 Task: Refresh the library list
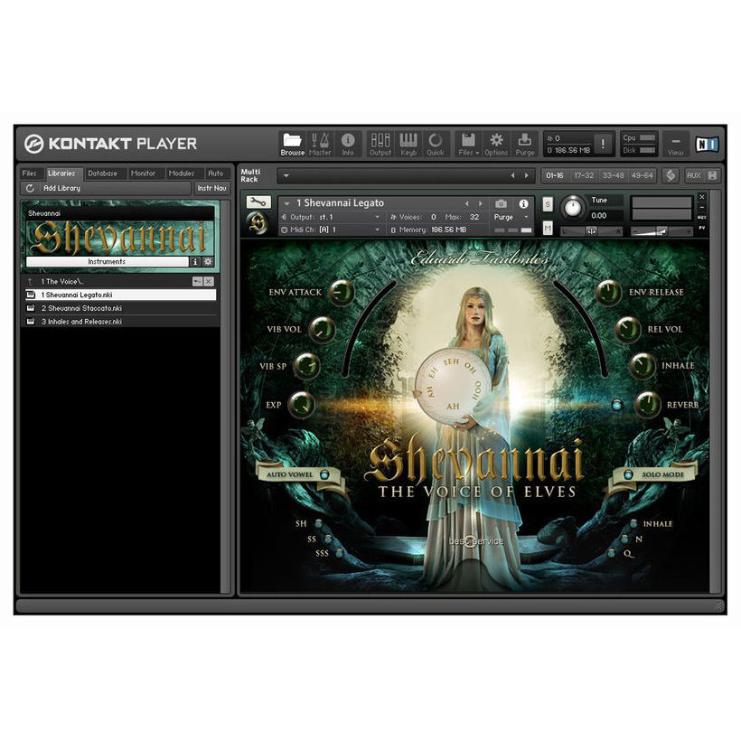[x=30, y=188]
